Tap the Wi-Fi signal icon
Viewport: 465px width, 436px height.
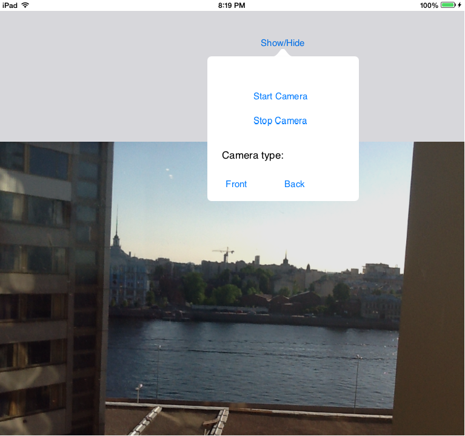[25, 5]
